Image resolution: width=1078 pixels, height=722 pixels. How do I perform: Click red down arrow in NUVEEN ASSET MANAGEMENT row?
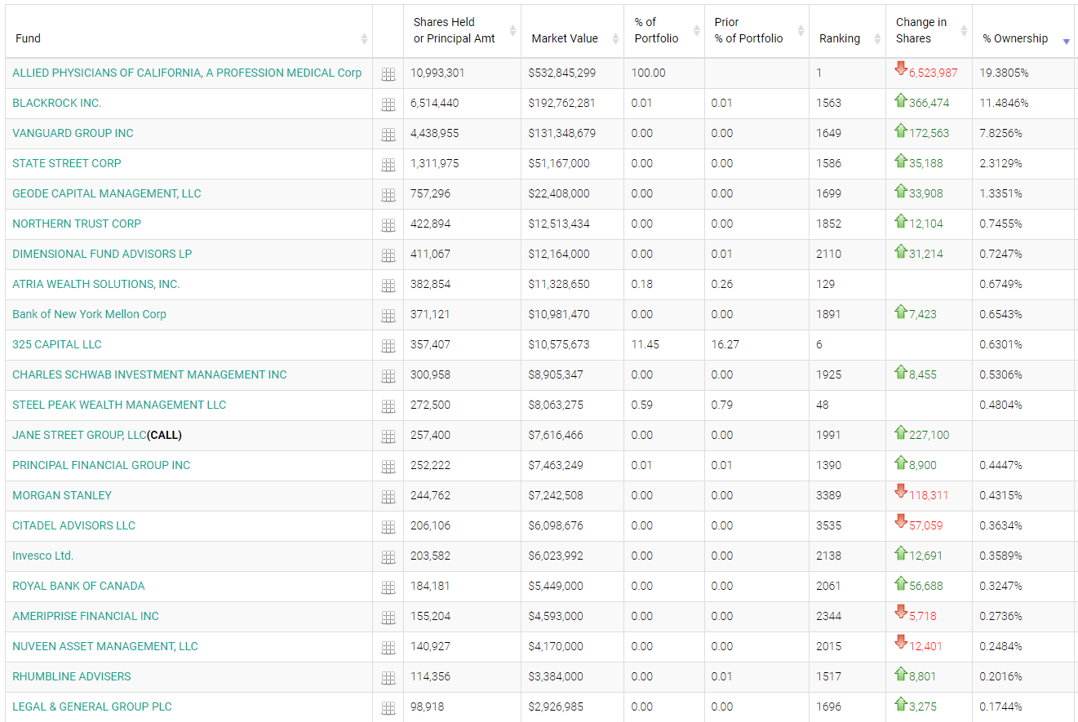point(901,643)
